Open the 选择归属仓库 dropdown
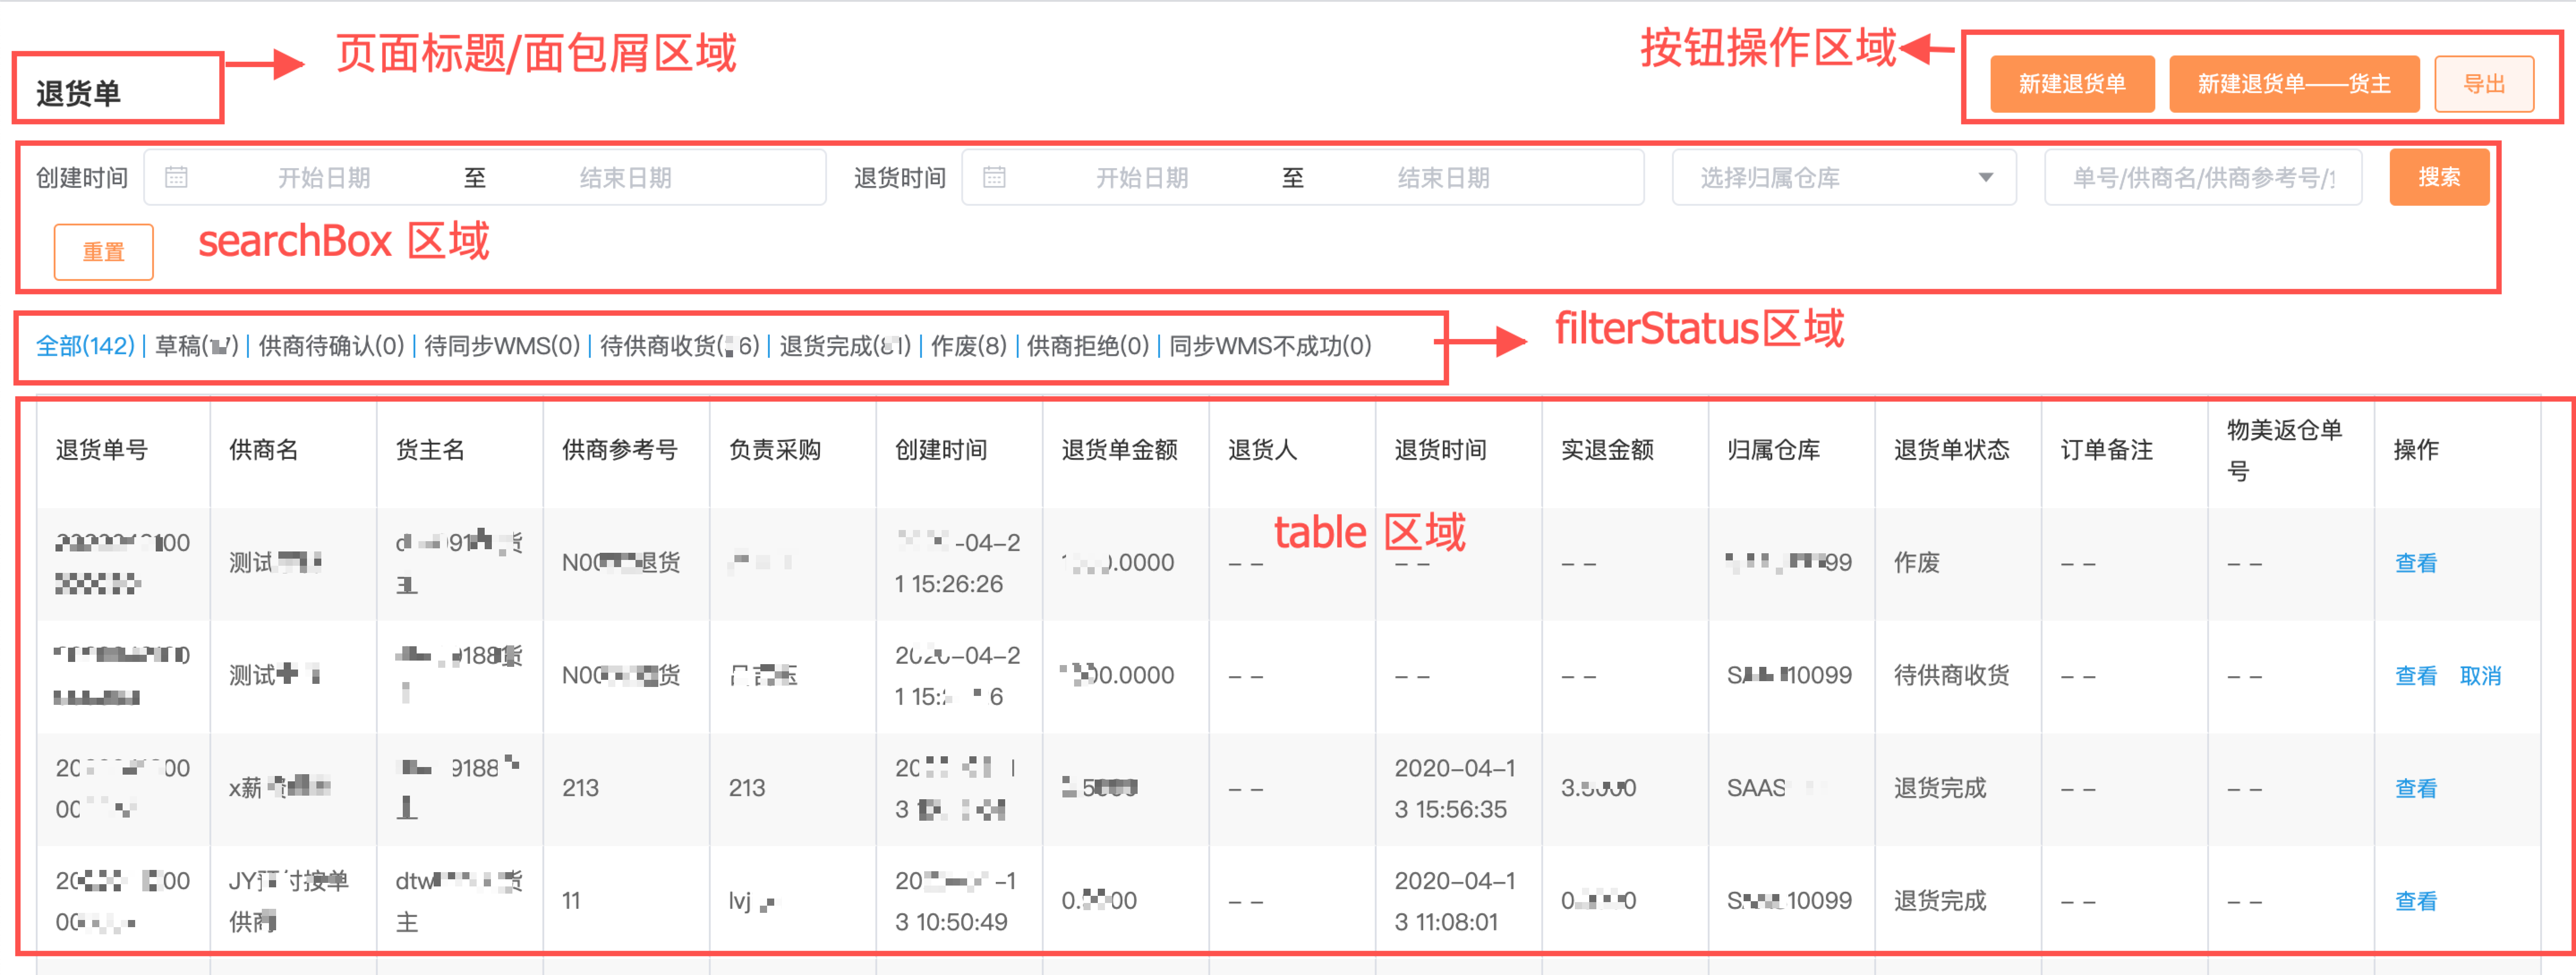2576x975 pixels. (x=1844, y=178)
